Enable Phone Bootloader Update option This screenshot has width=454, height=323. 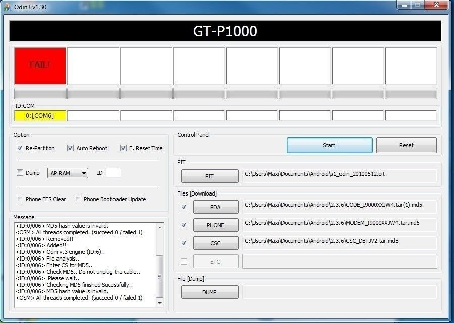78,199
